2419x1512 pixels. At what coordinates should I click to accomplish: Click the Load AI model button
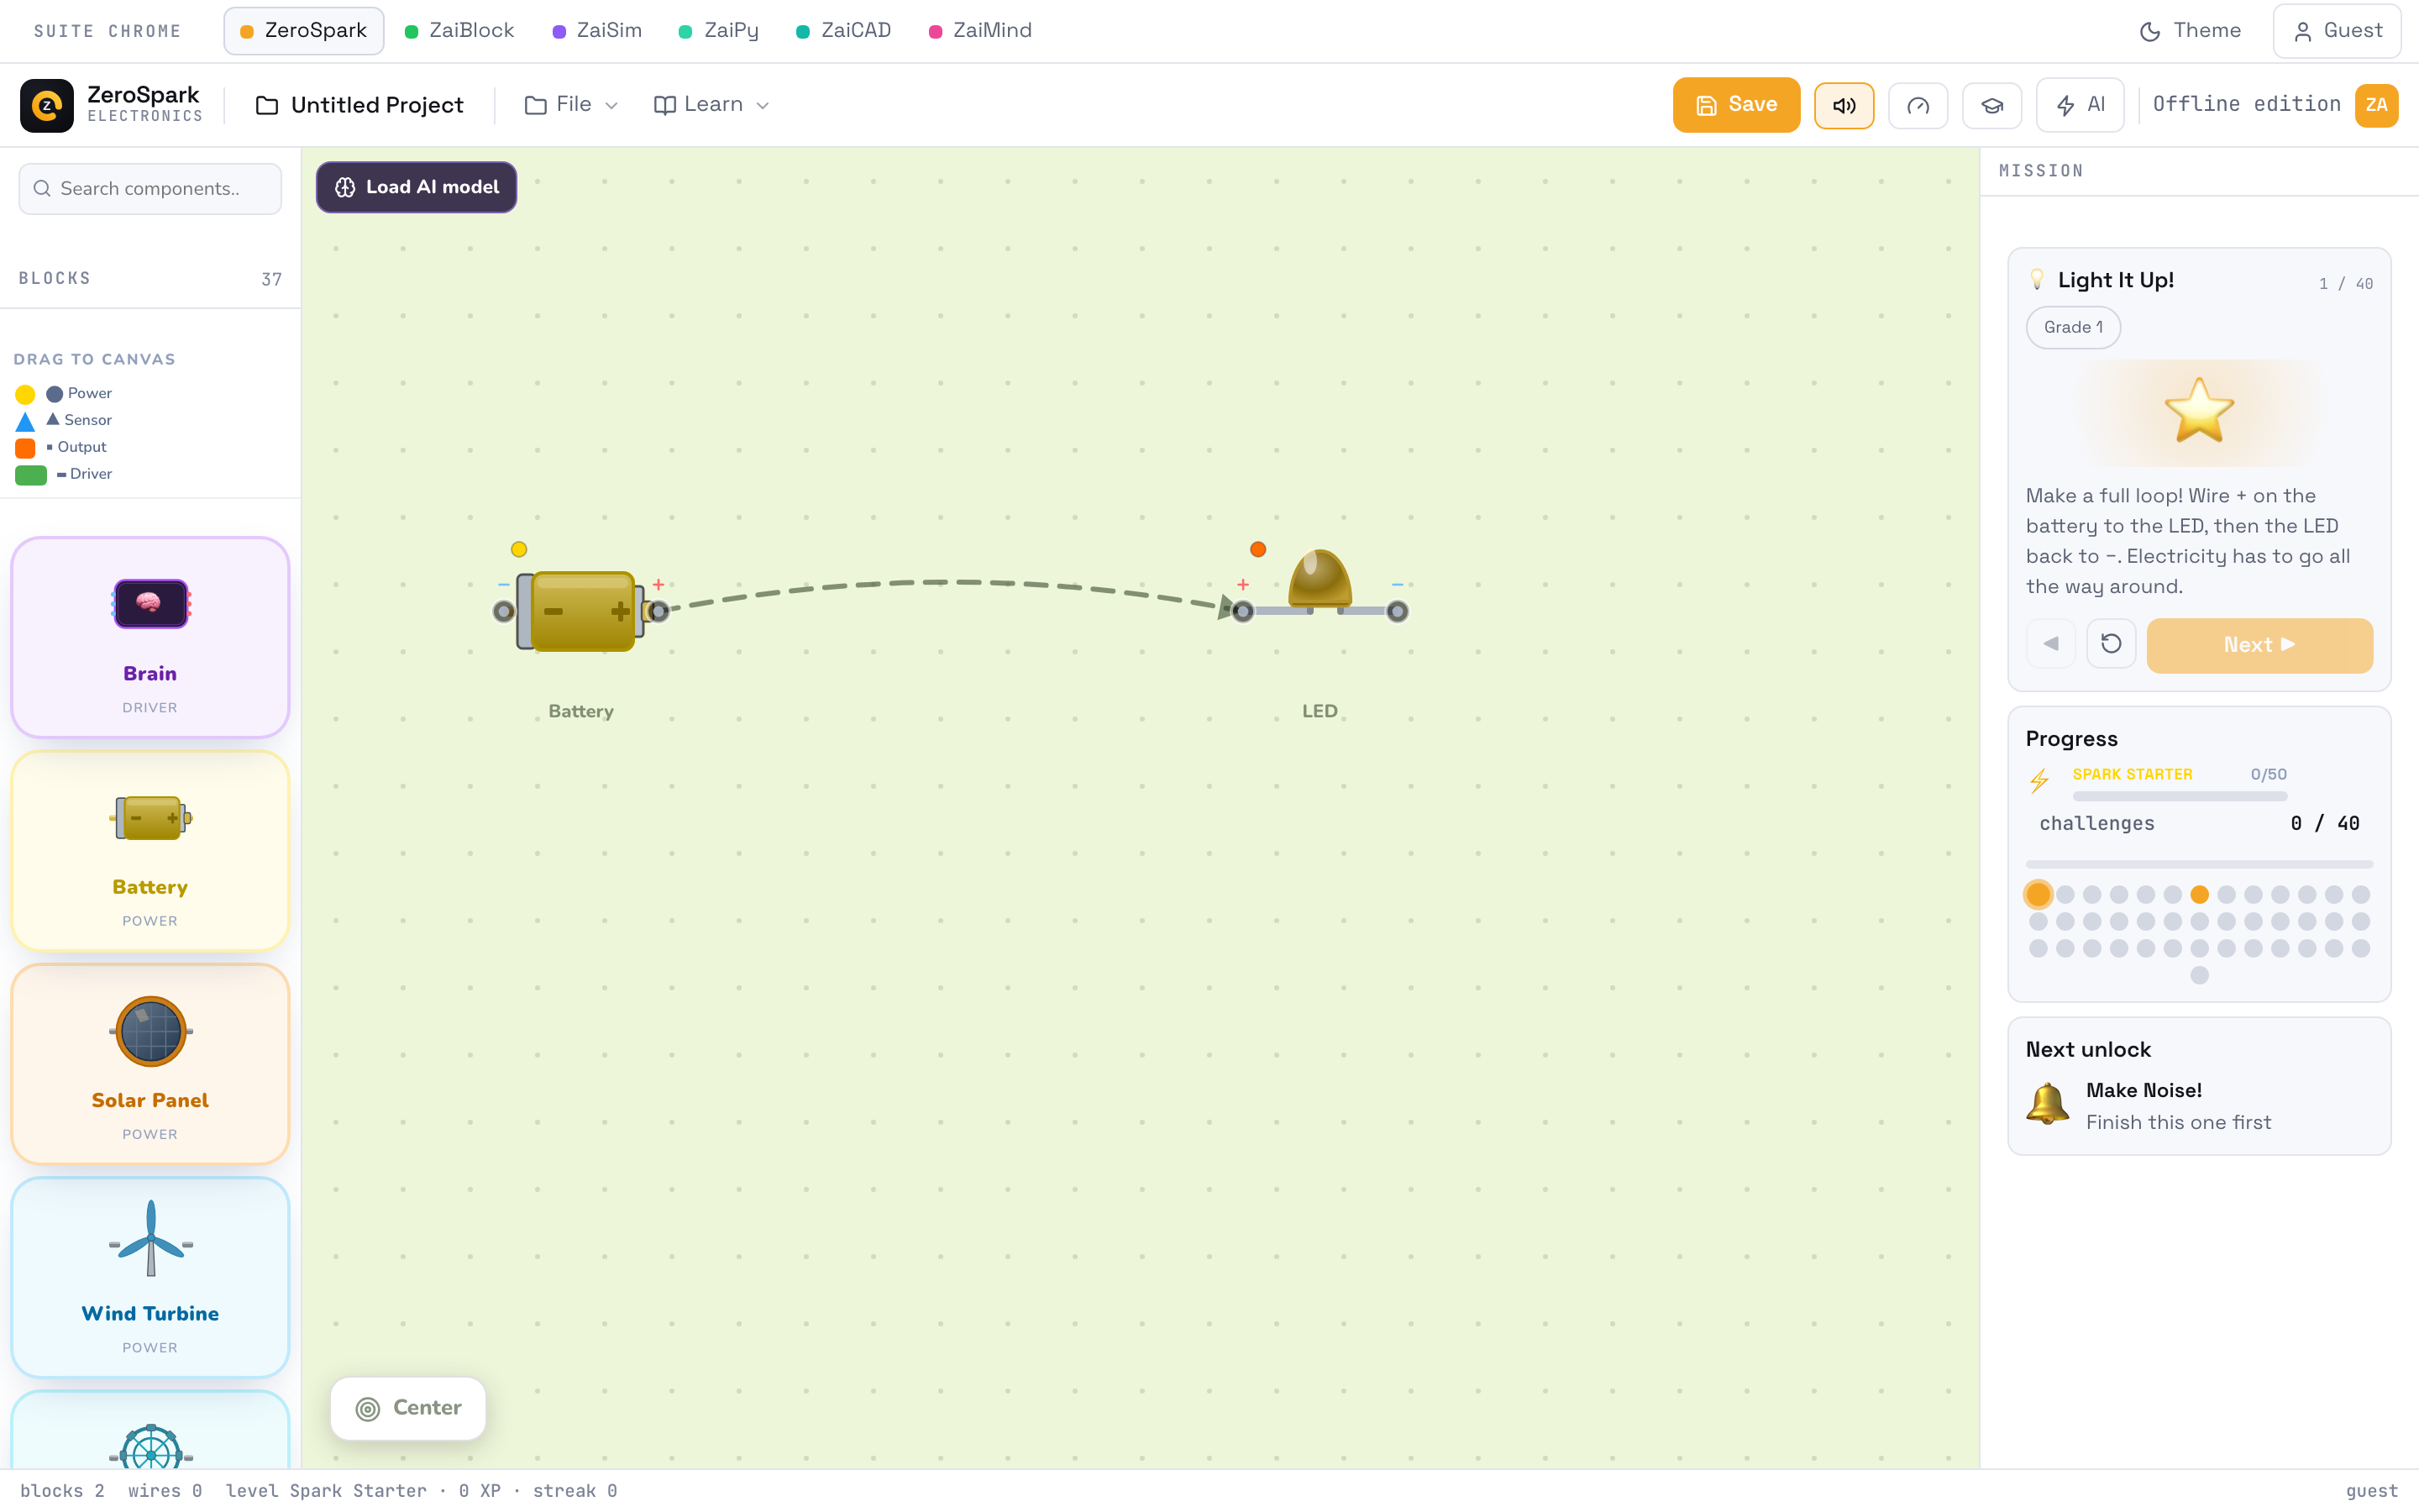tap(416, 187)
